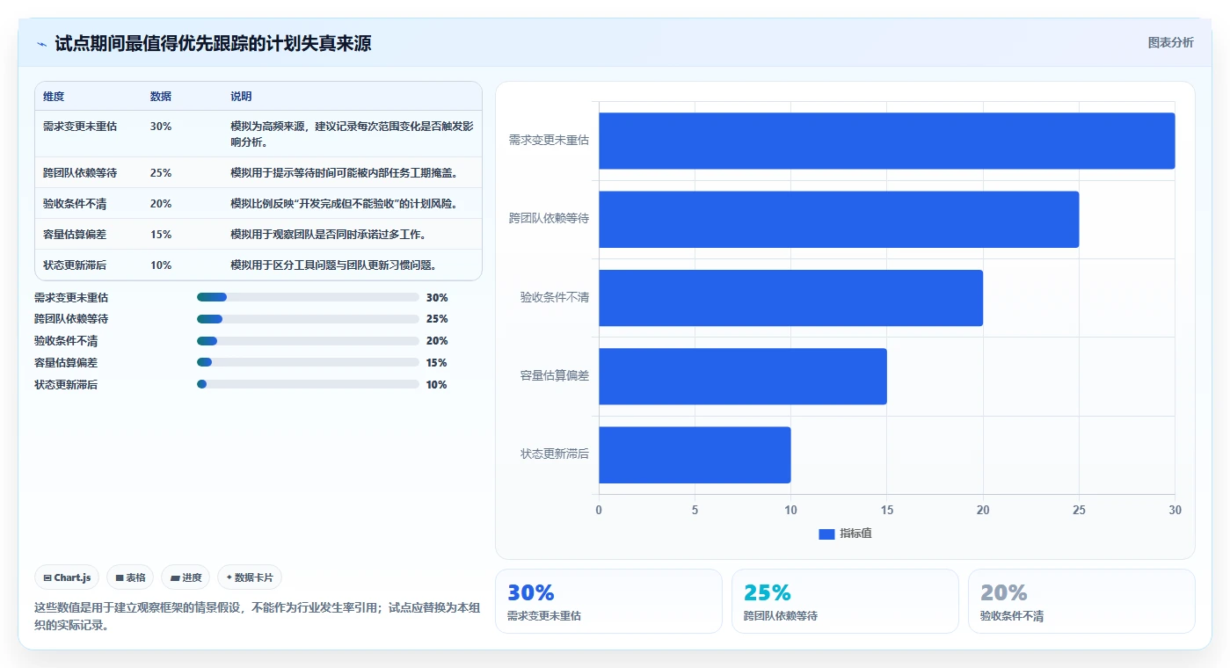Select the 进度 tag chip

click(x=186, y=577)
